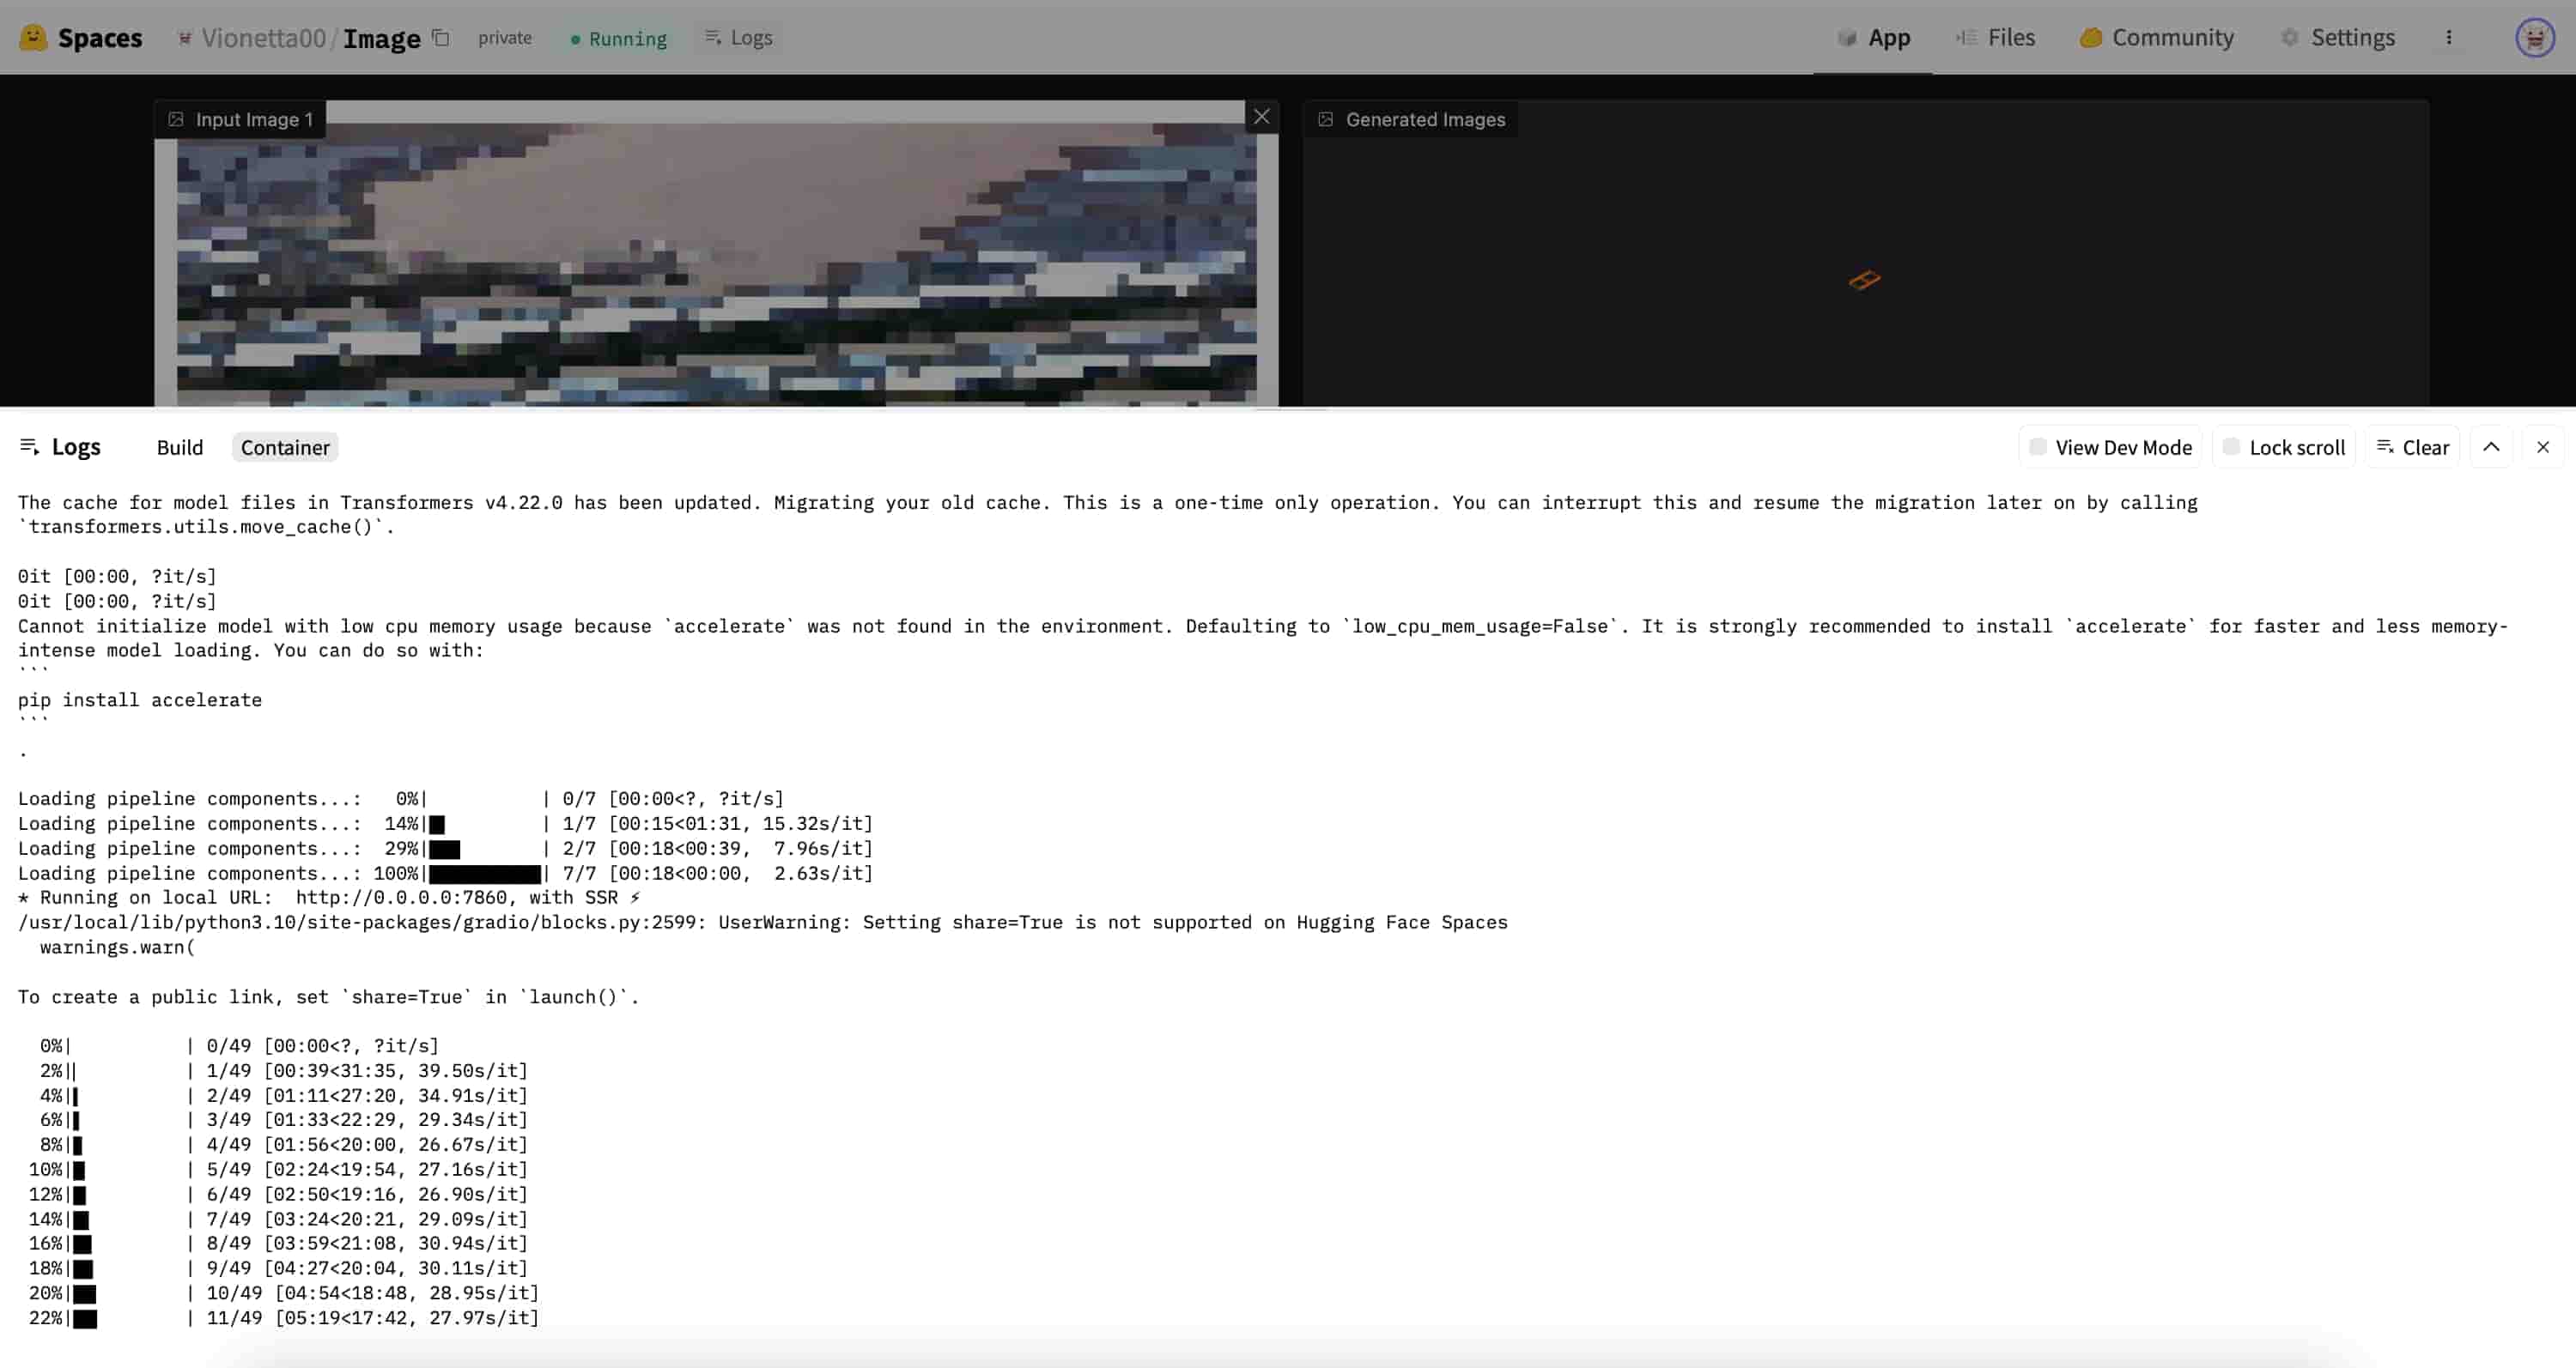Toggle View Dev Mode checkbox
Screen dimensions: 2576x1368
tap(2038, 448)
